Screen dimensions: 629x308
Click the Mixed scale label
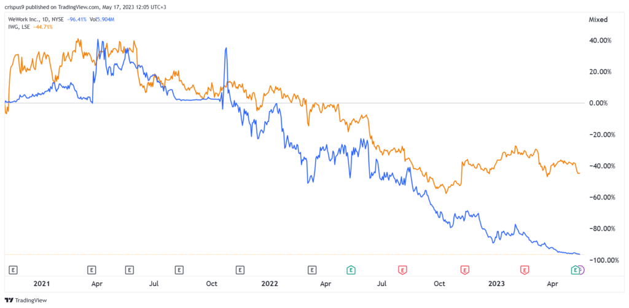tap(597, 19)
